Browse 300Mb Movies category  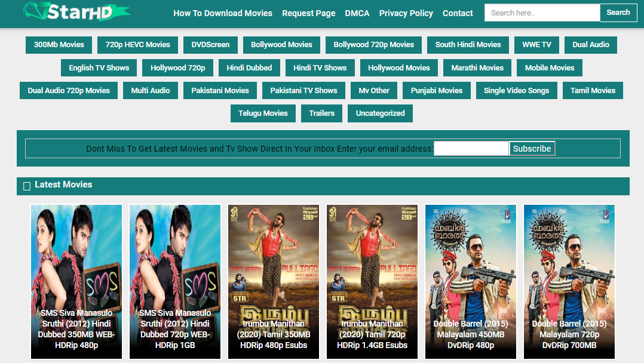coord(59,44)
